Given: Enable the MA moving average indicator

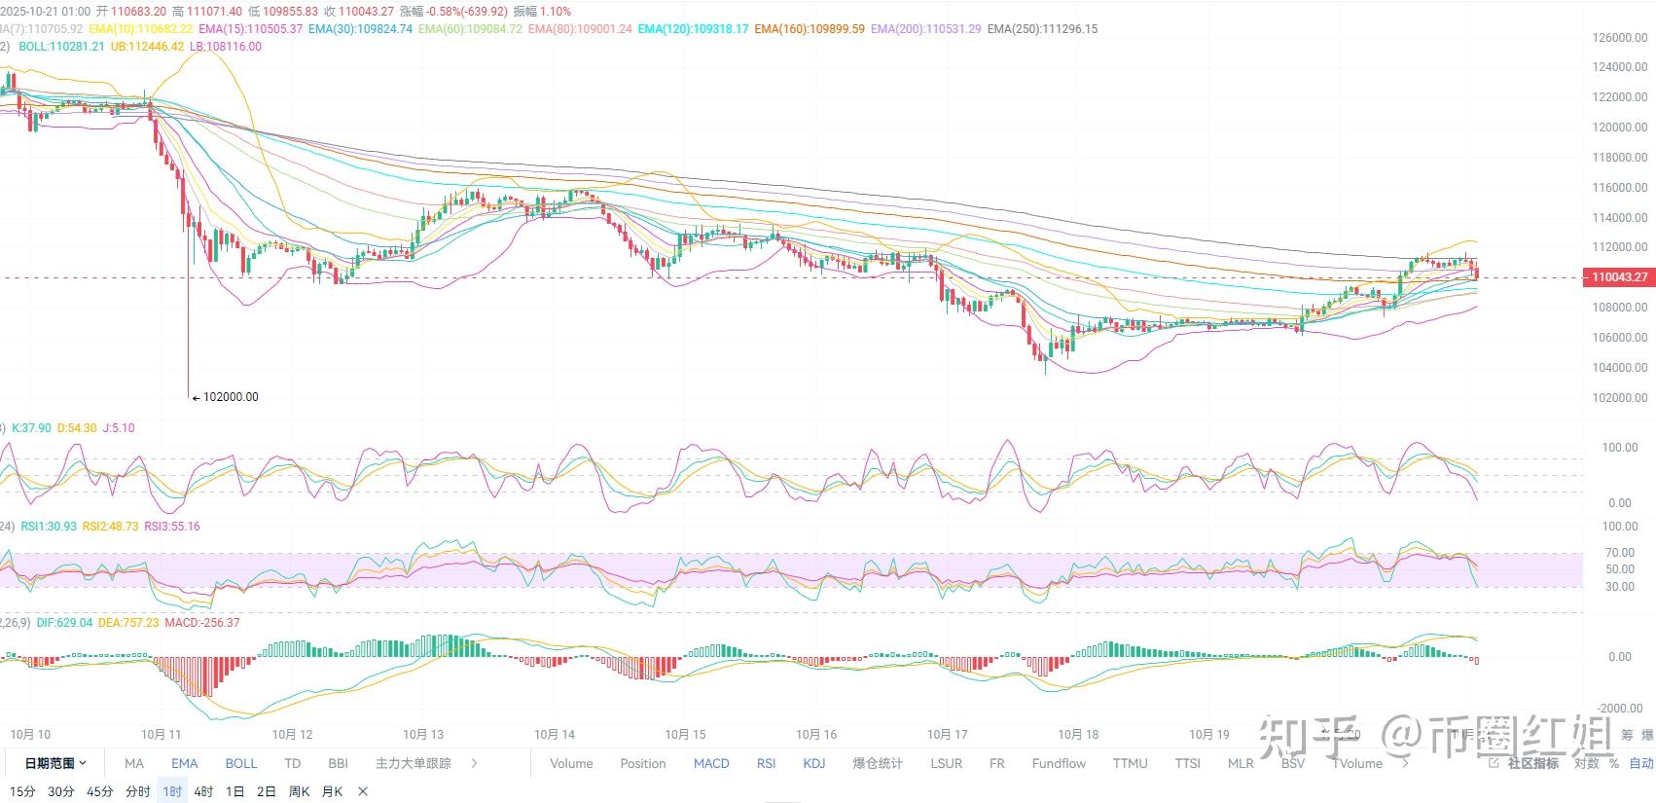Looking at the screenshot, I should (134, 763).
